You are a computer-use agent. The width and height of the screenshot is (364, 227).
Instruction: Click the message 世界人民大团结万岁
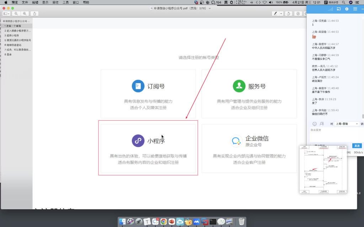point(323,70)
